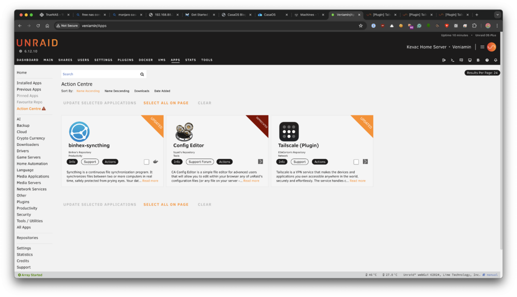This screenshot has width=517, height=297.
Task: Open the Tailscale plugin logo
Action: point(289,131)
